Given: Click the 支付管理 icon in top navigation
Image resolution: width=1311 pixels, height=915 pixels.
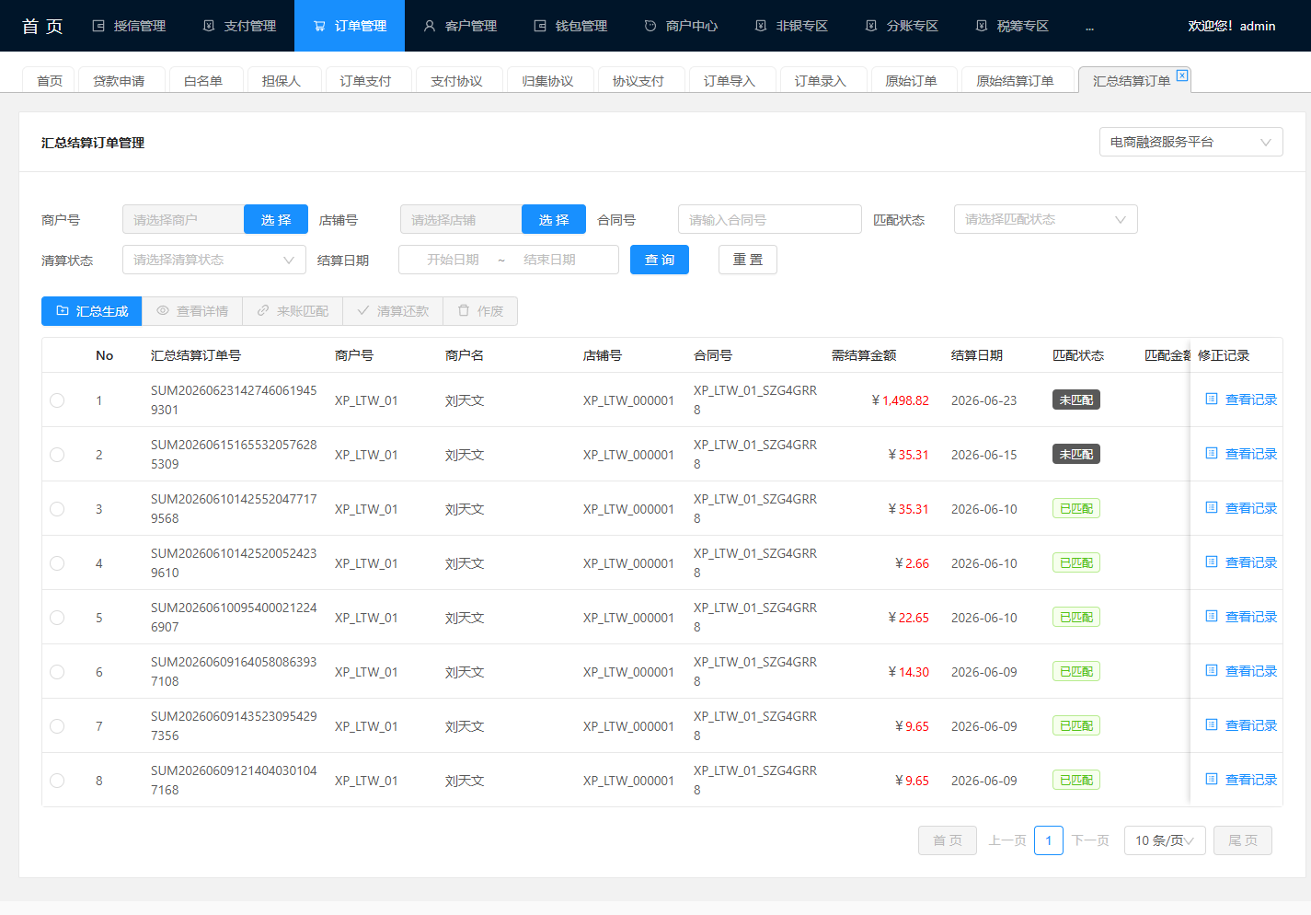Looking at the screenshot, I should click(209, 26).
